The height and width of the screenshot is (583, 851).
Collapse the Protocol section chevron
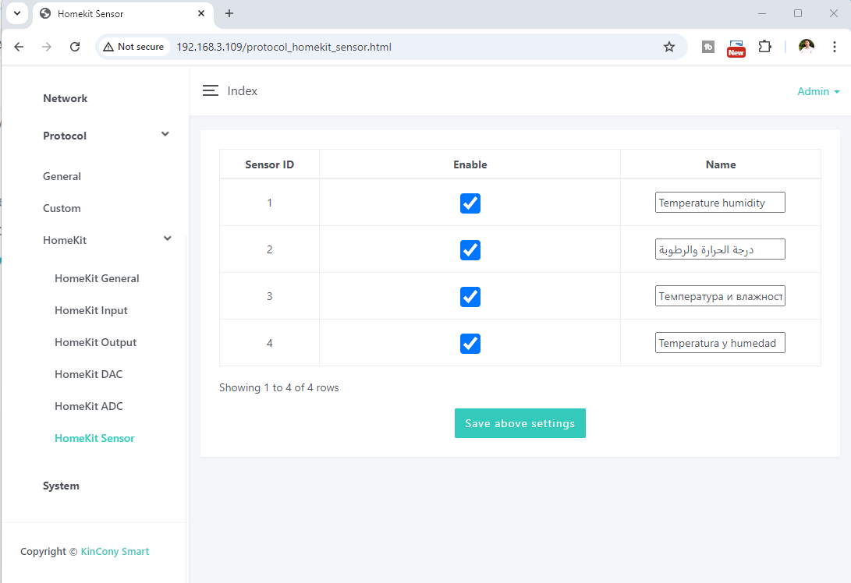click(x=165, y=134)
